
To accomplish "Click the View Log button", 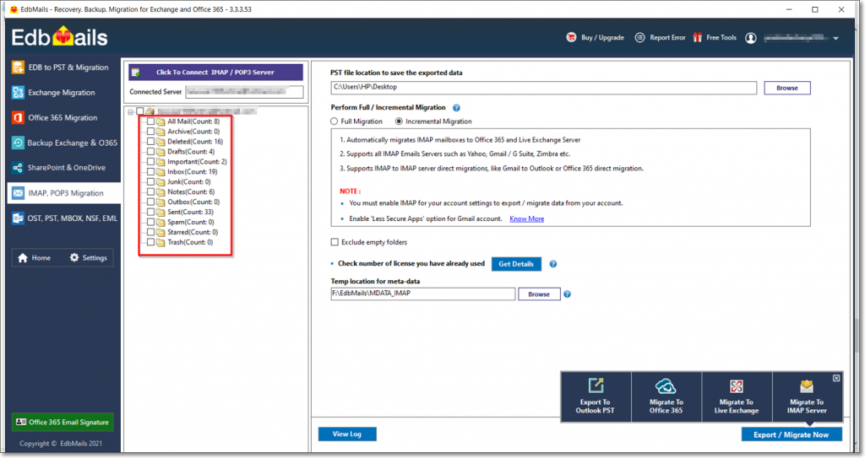I will coord(347,434).
